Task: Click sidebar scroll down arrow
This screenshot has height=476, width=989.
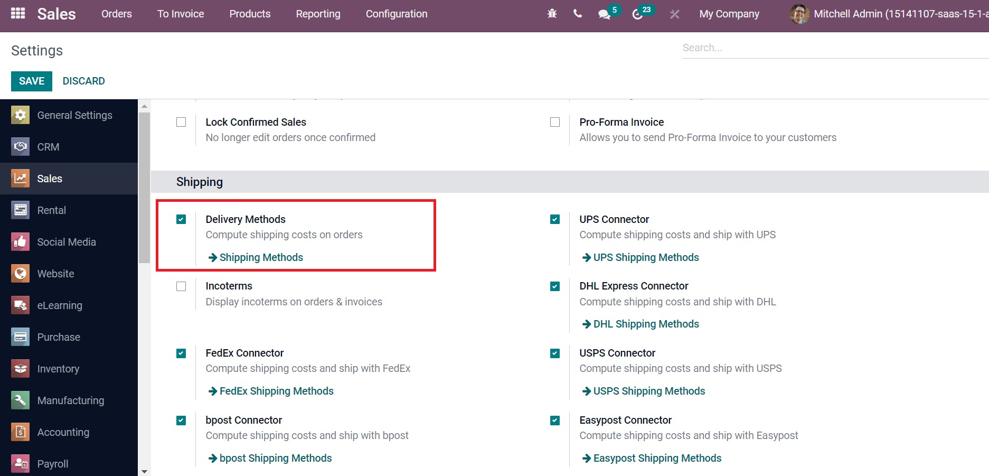Action: (x=144, y=471)
